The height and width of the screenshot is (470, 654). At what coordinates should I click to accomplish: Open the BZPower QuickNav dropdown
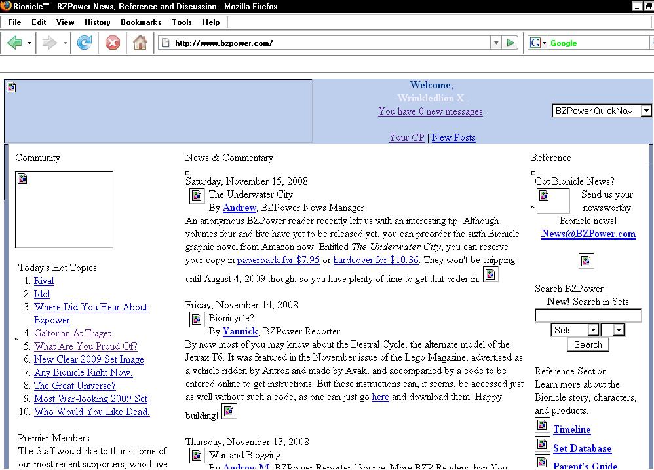point(602,111)
